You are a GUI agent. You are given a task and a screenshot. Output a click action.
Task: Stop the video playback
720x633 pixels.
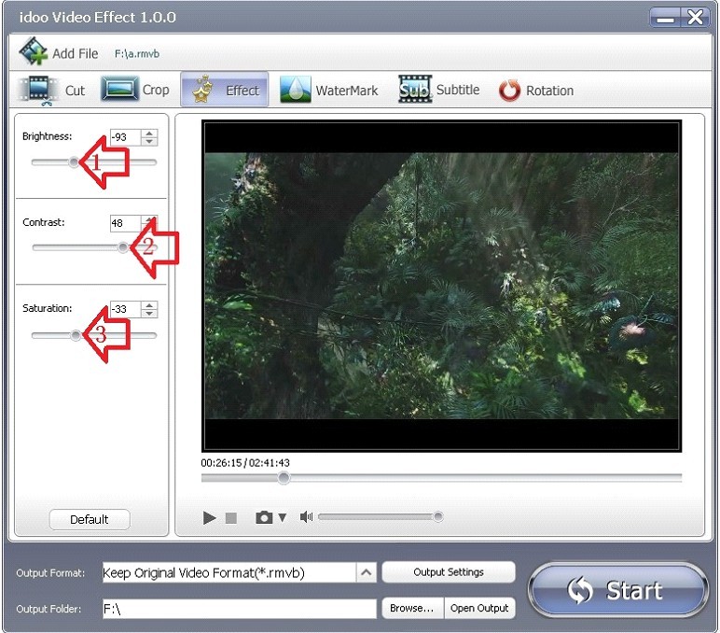231,518
